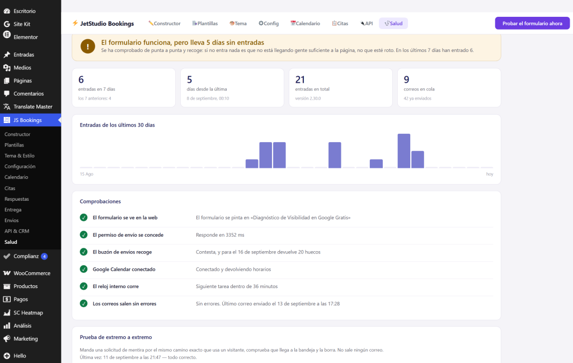
Task: Click the check icon for 'El reloj interno corre'
Action: click(x=84, y=286)
